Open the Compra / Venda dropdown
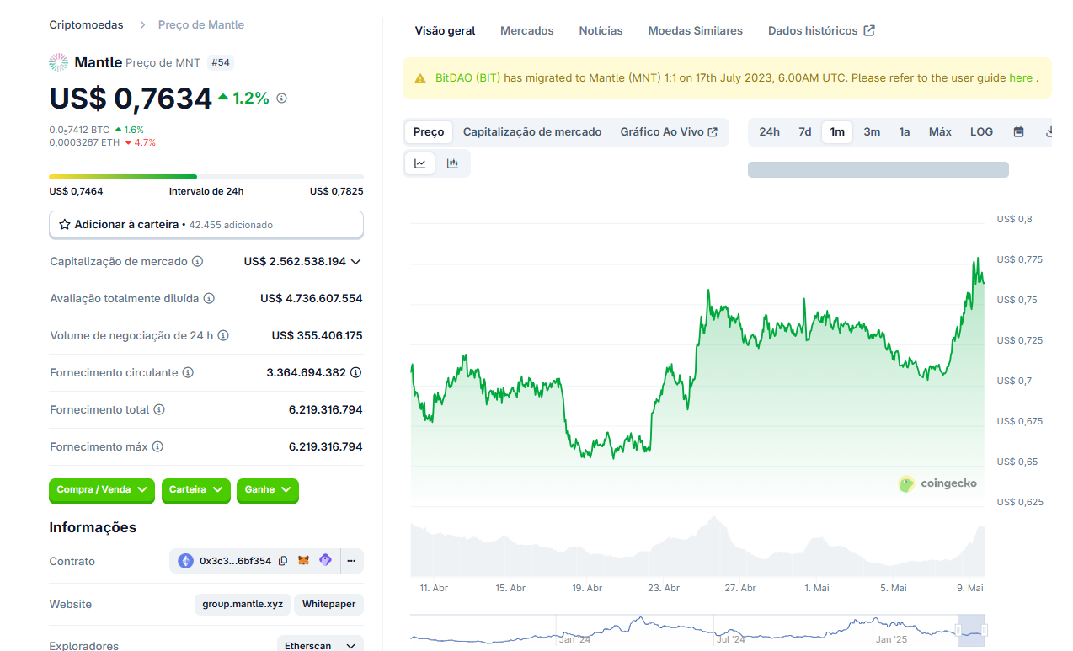This screenshot has width=1073, height=651. (102, 490)
